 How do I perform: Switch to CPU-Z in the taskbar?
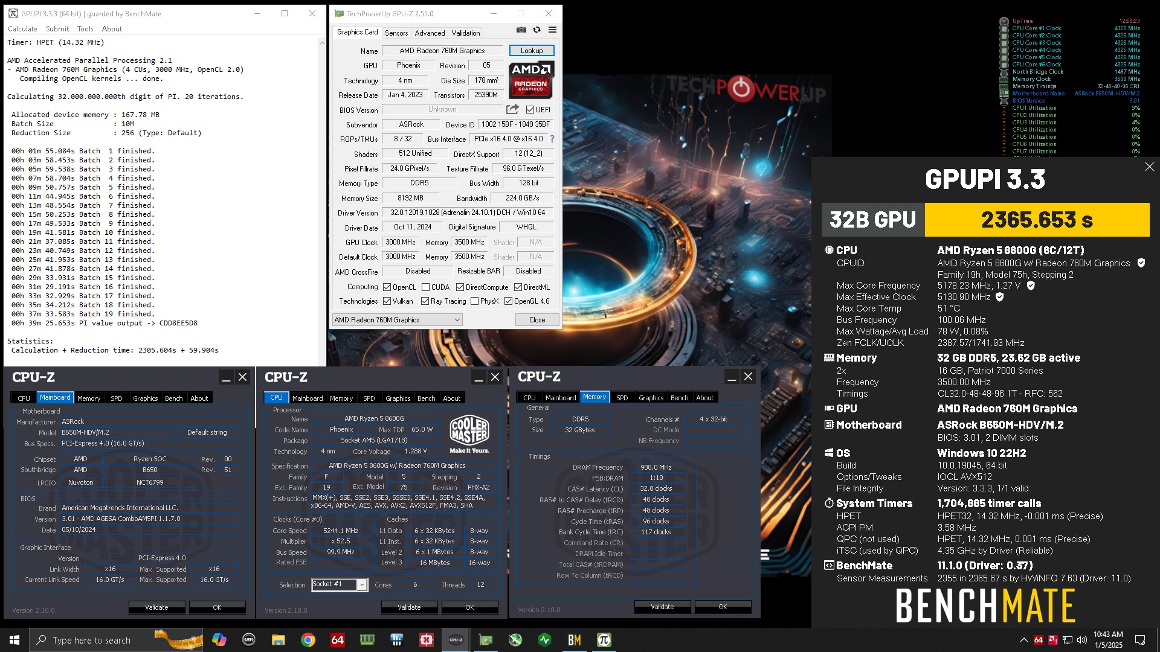tap(456, 640)
